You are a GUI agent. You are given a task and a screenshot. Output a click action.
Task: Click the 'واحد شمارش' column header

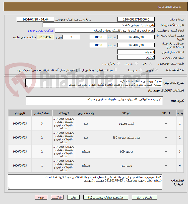[x=86, y=113]
